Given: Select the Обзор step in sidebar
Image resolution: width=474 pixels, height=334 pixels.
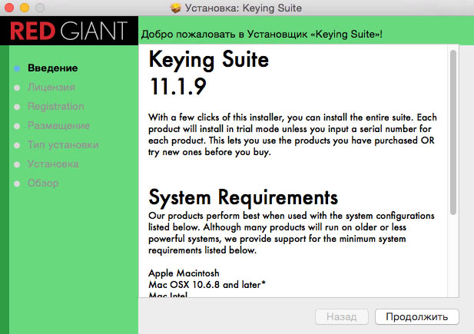Looking at the screenshot, I should [43, 183].
